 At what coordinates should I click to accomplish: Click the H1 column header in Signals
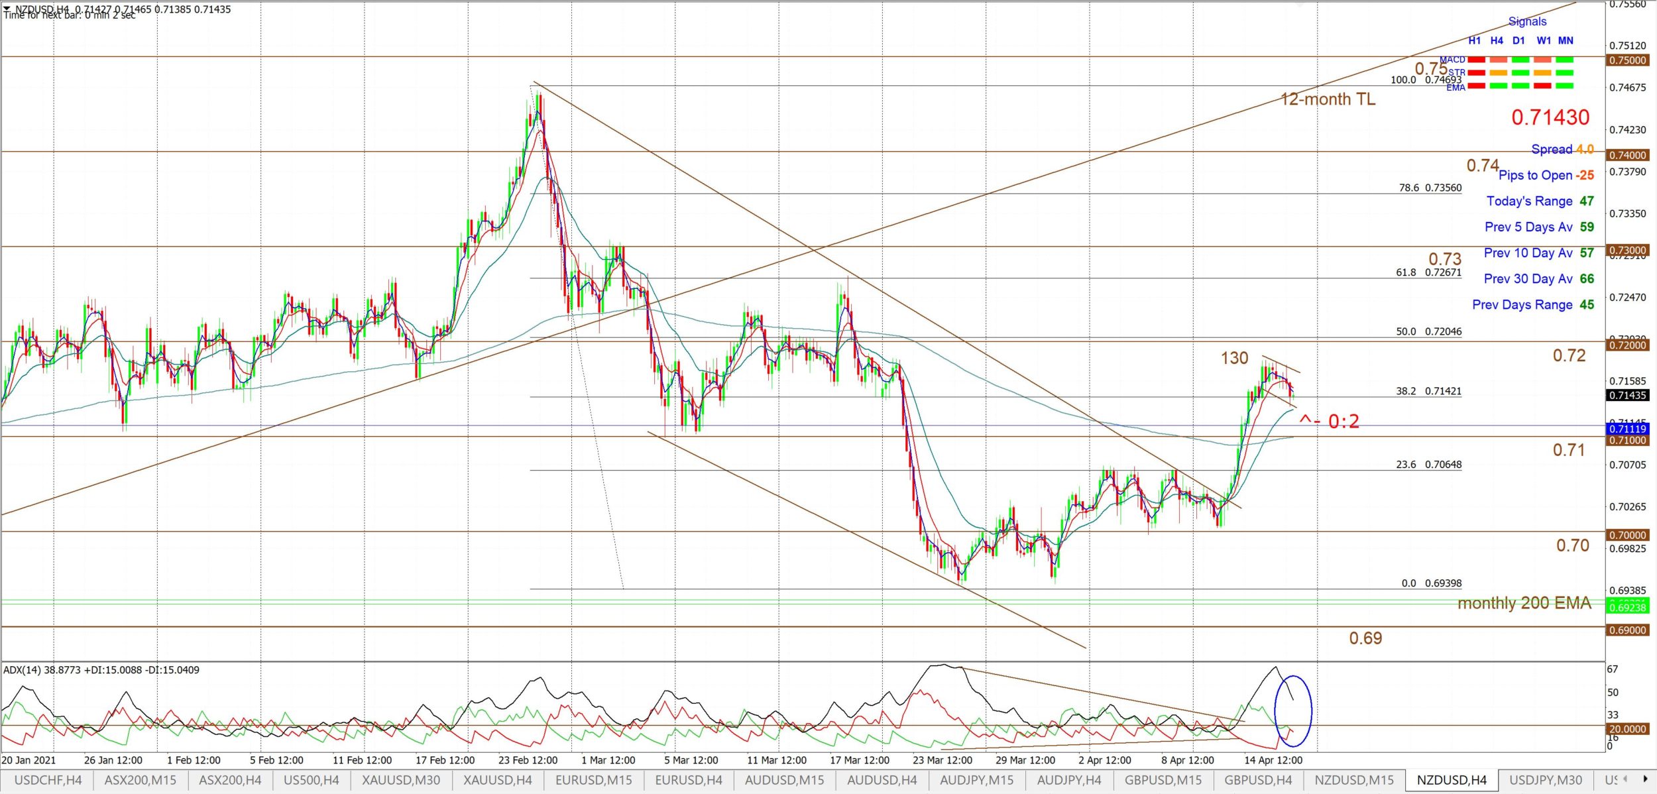pos(1475,40)
